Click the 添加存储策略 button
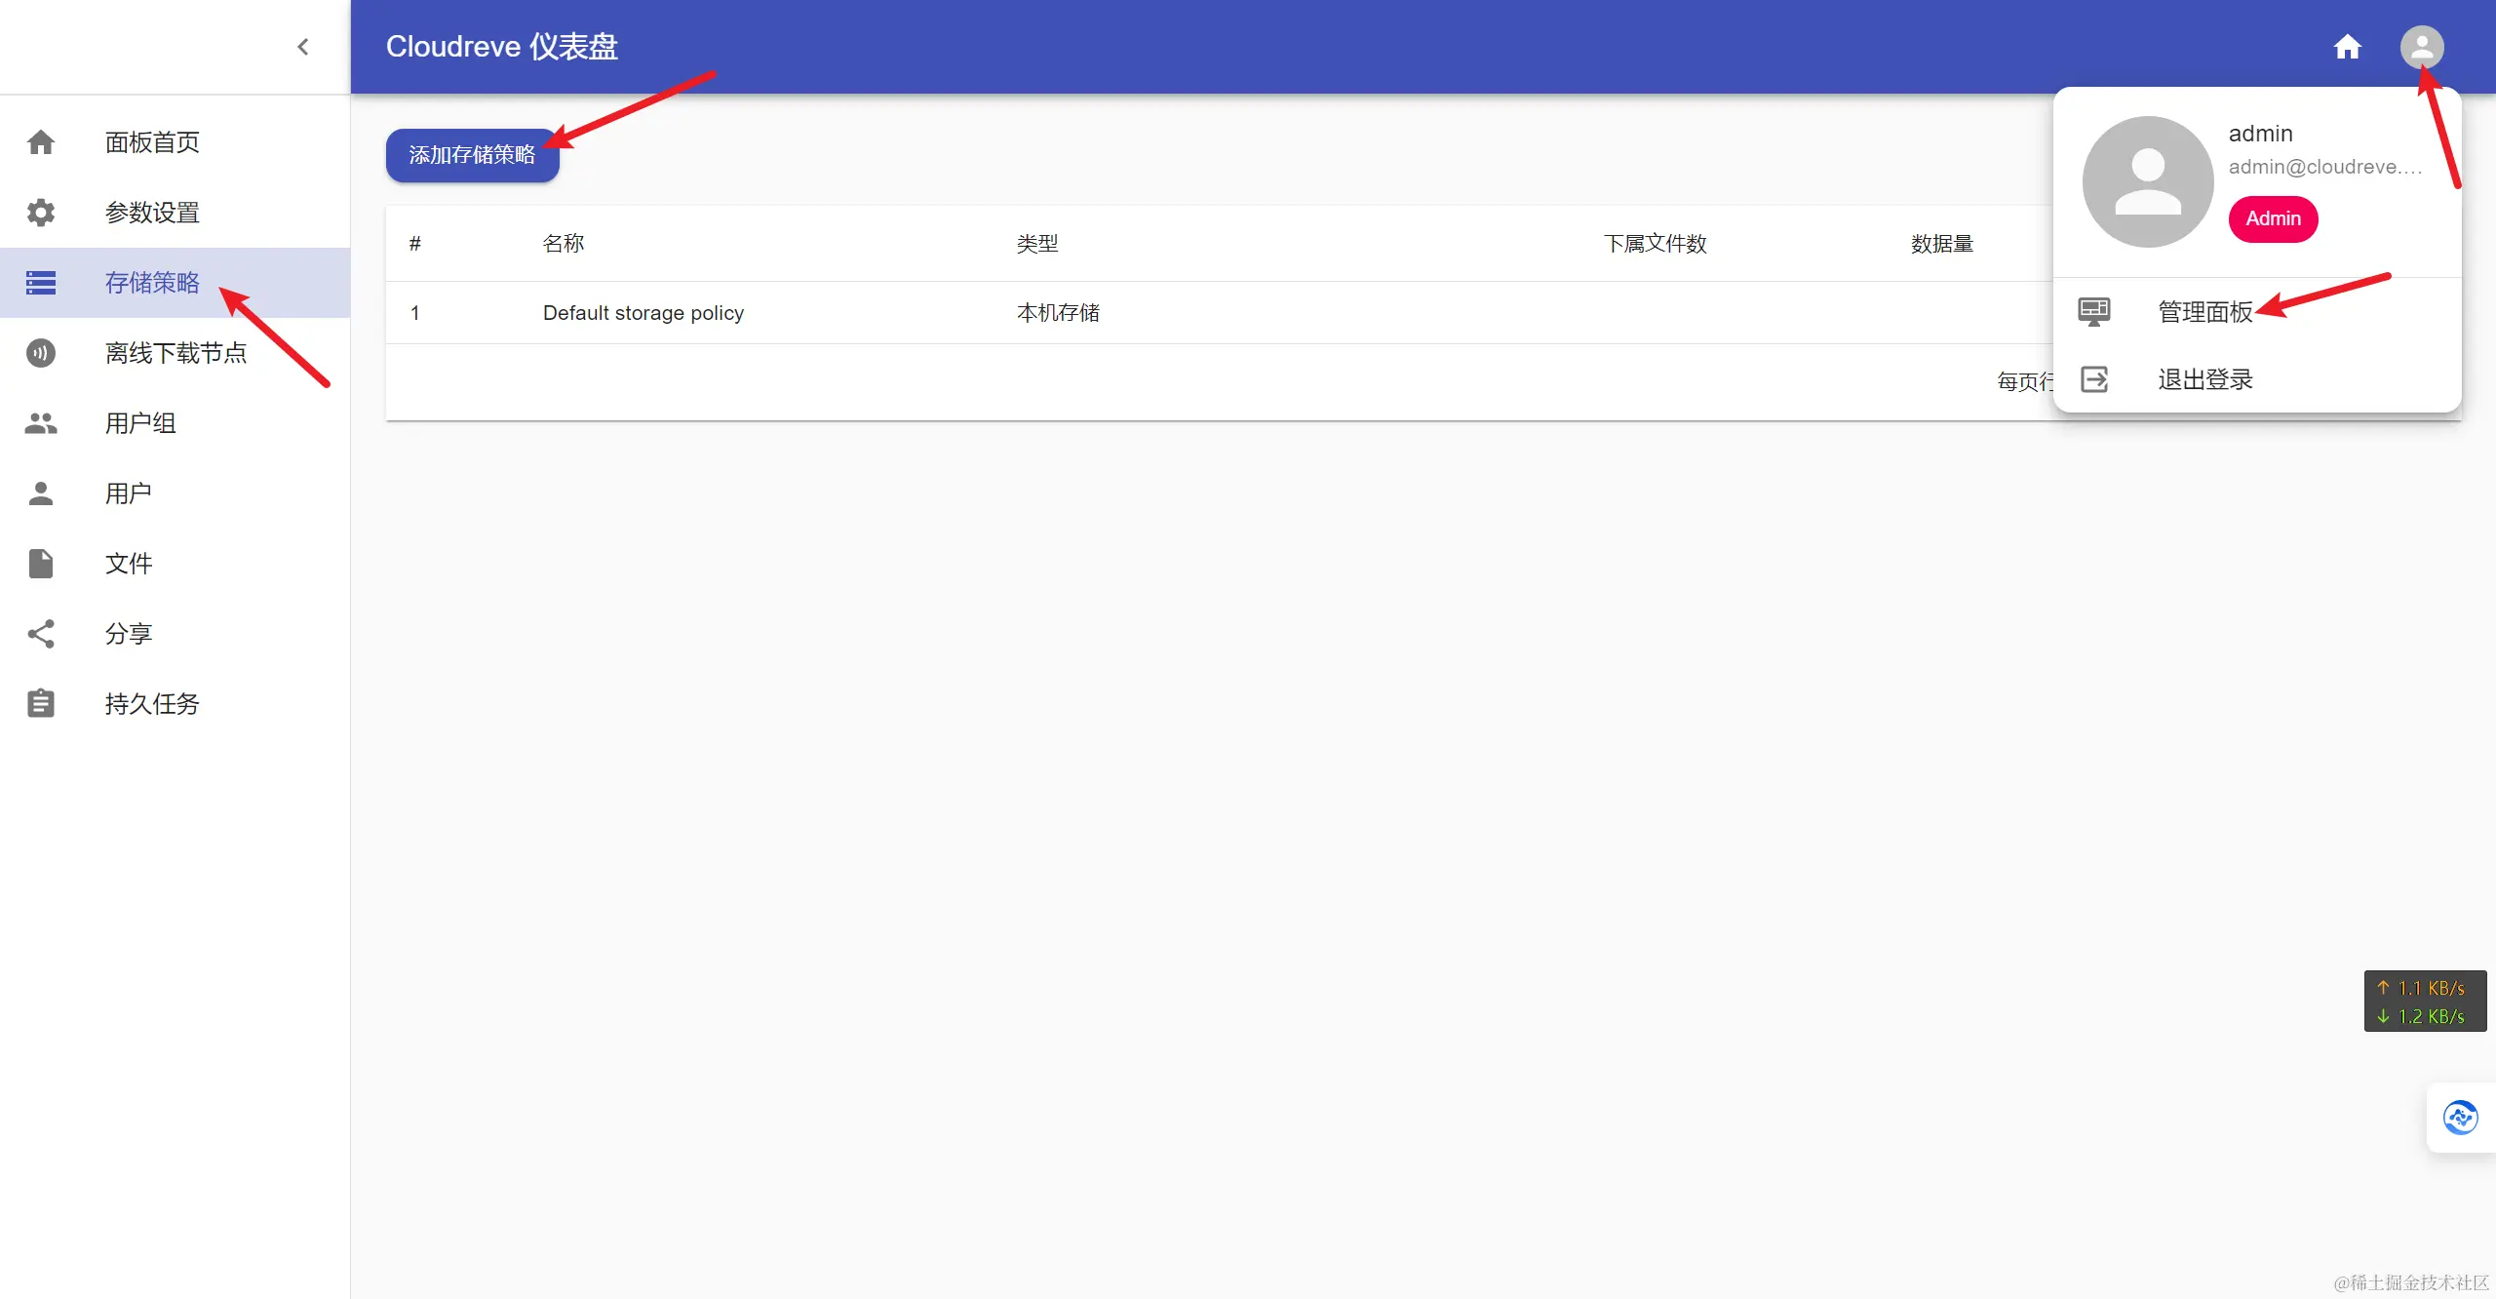The width and height of the screenshot is (2496, 1299). tap(472, 155)
